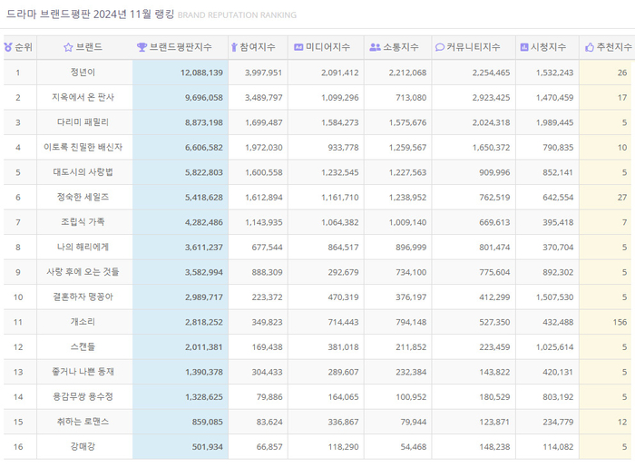
Task: Select the brand name 강매강
Action: click(83, 447)
